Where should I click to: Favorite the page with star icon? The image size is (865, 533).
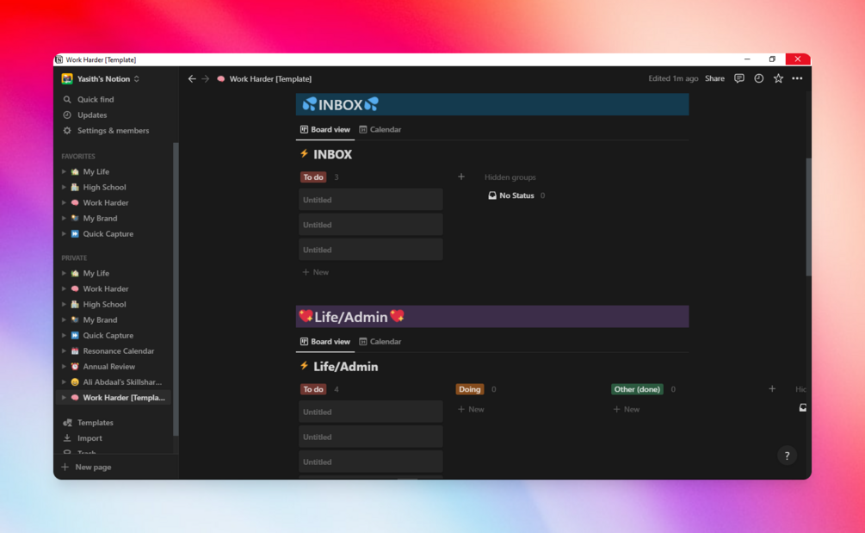point(778,78)
